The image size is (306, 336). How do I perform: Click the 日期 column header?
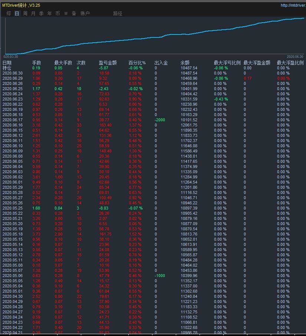(x=7, y=63)
